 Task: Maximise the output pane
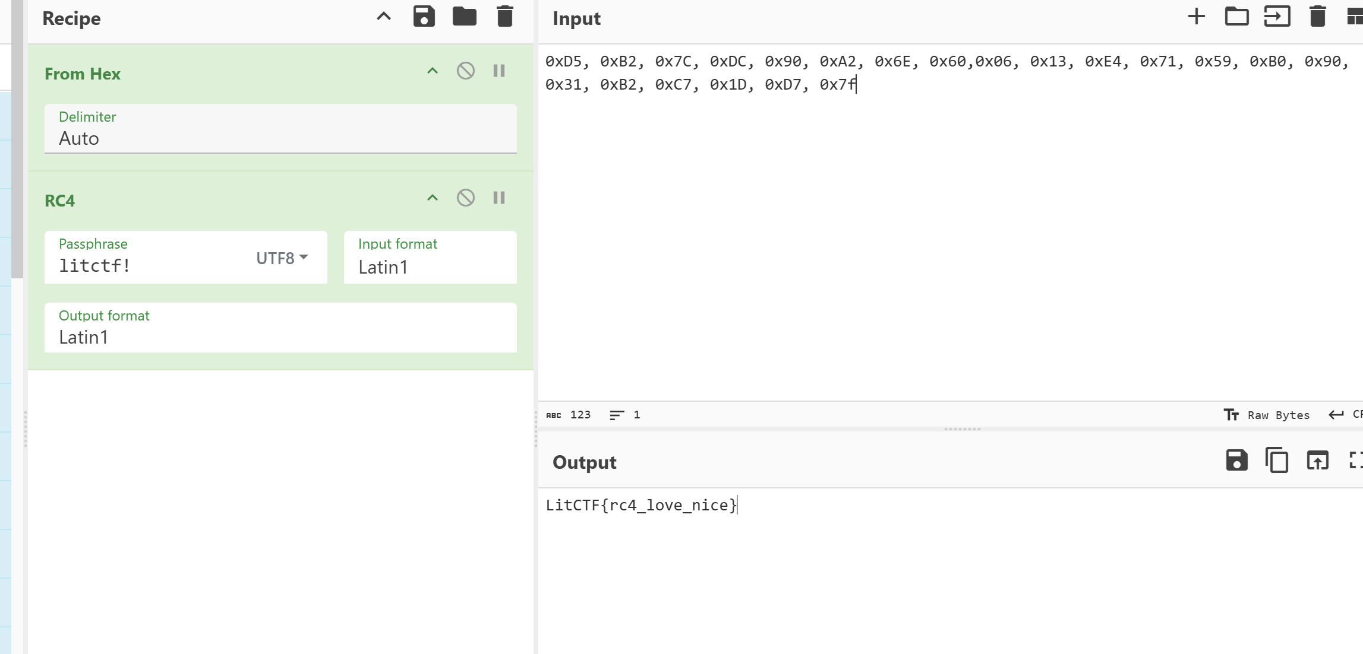click(1355, 461)
